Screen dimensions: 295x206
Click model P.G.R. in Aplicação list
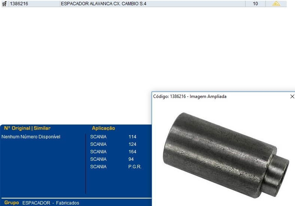[x=135, y=167]
